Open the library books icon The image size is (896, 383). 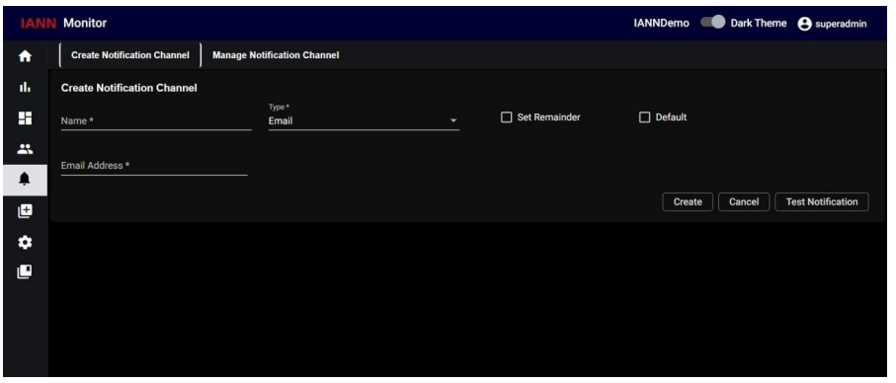pos(25,272)
